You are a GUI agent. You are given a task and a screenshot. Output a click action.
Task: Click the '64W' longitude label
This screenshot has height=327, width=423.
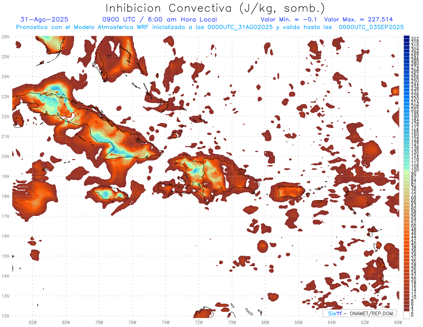point(332,322)
